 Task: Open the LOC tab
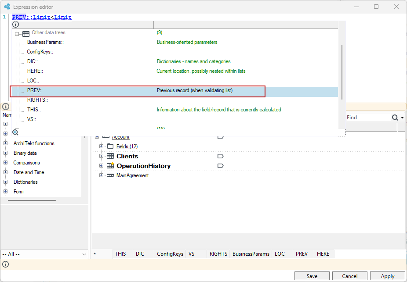(x=282, y=254)
